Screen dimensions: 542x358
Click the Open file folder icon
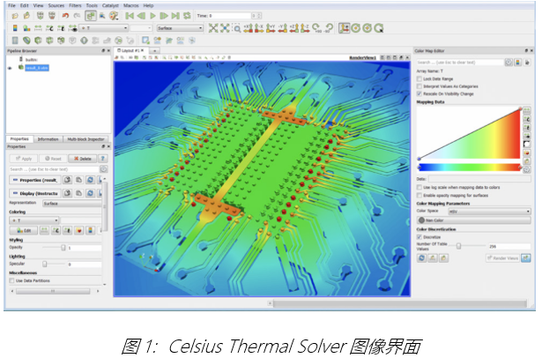(12, 16)
